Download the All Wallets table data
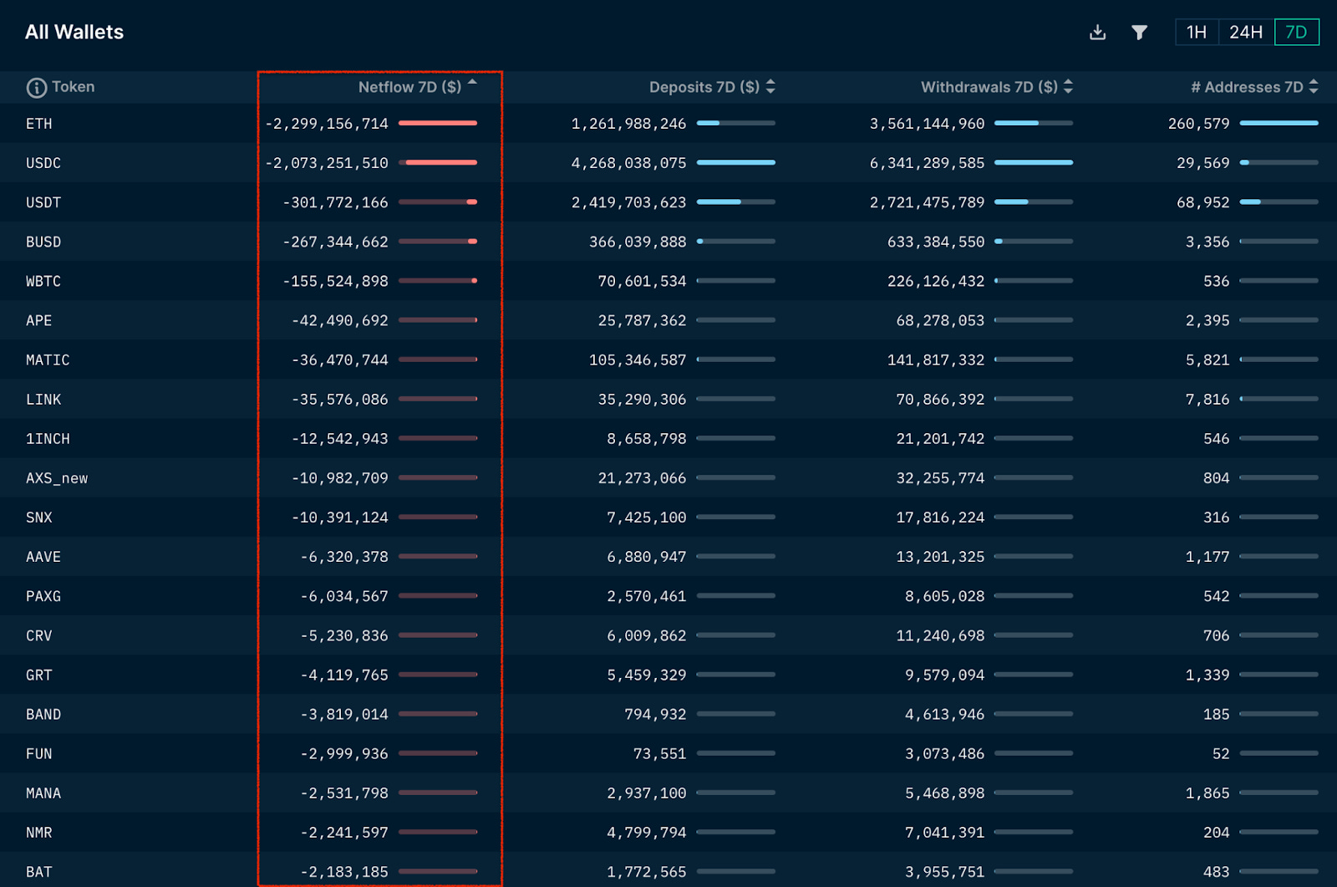This screenshot has height=887, width=1337. [1097, 33]
